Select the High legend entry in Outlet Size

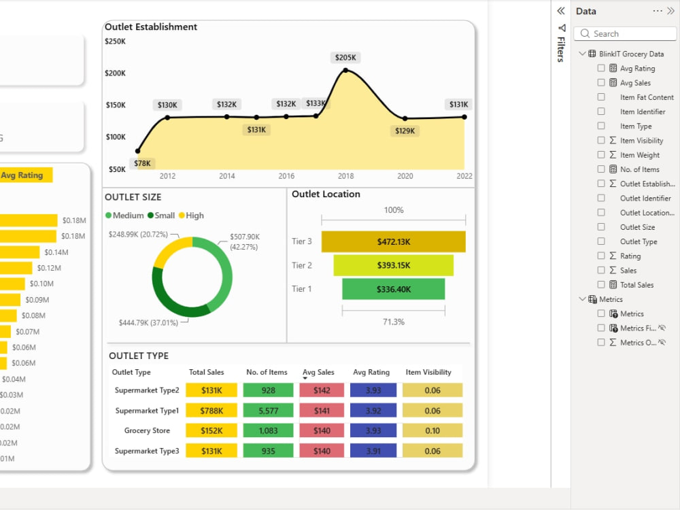(191, 216)
